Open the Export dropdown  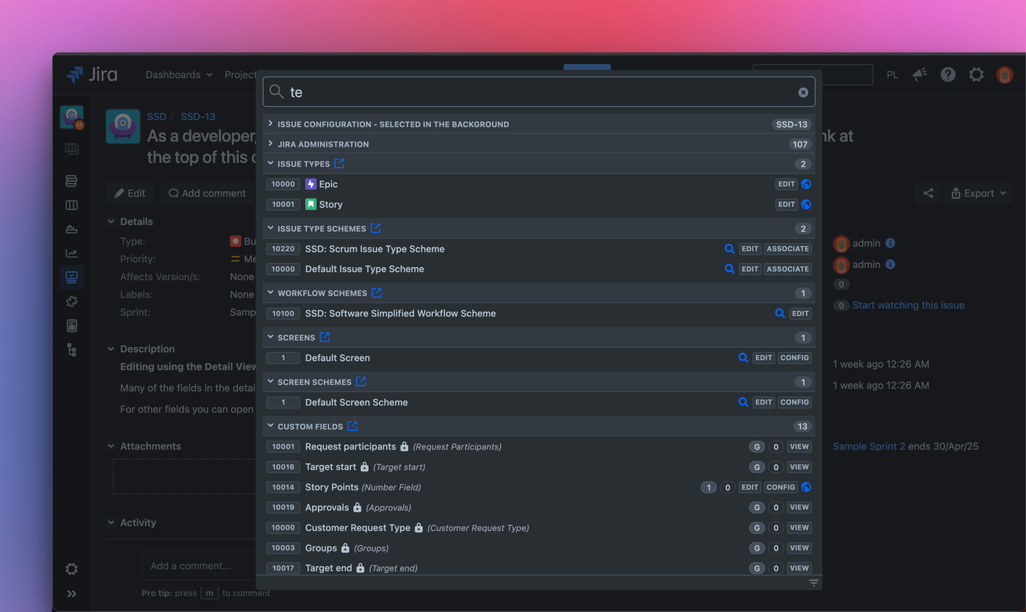coord(978,193)
